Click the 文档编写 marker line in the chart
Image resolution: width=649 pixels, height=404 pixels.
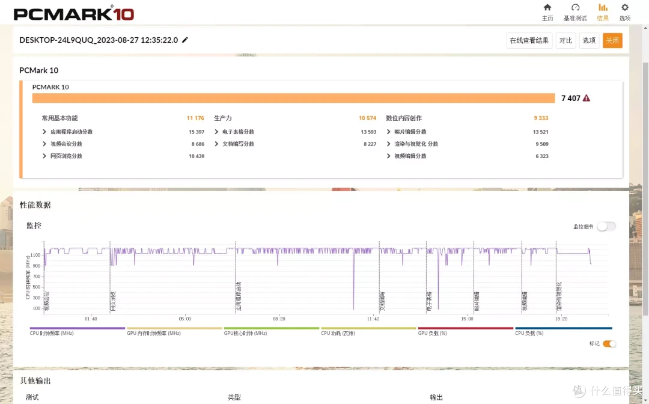(379, 277)
